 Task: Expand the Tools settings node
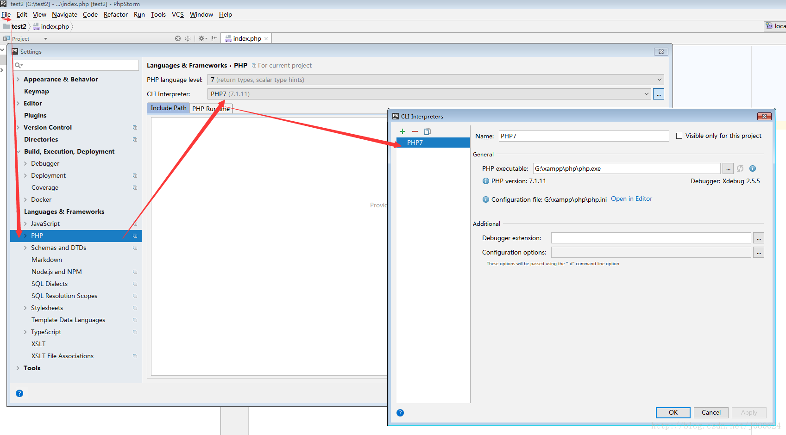(x=18, y=368)
